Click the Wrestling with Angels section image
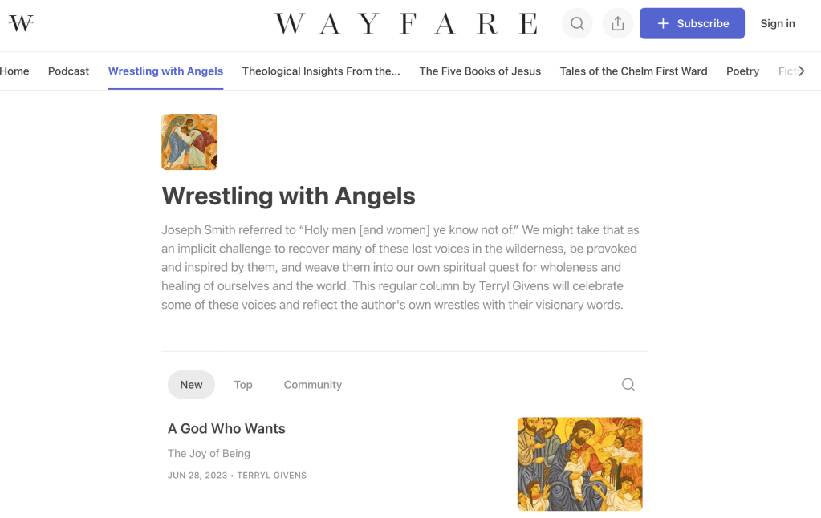 coord(189,142)
